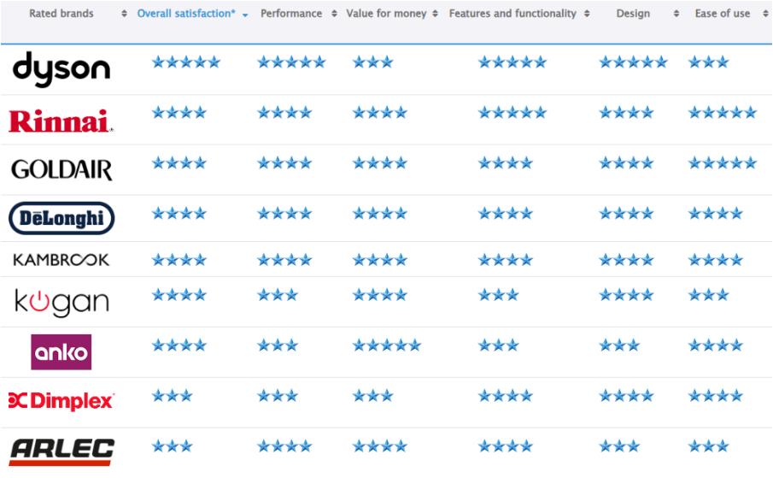Click Anko's ease of use stars
This screenshot has width=773, height=478.
point(715,345)
